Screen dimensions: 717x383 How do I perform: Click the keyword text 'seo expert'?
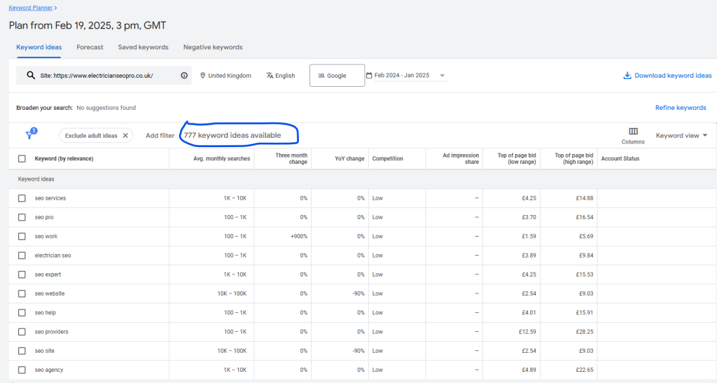coord(48,274)
